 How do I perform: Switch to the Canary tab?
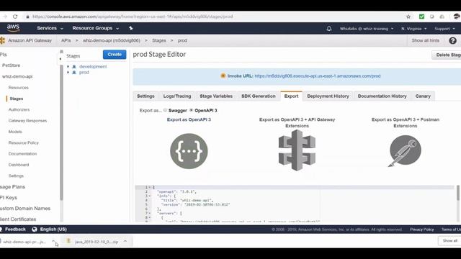(x=423, y=96)
